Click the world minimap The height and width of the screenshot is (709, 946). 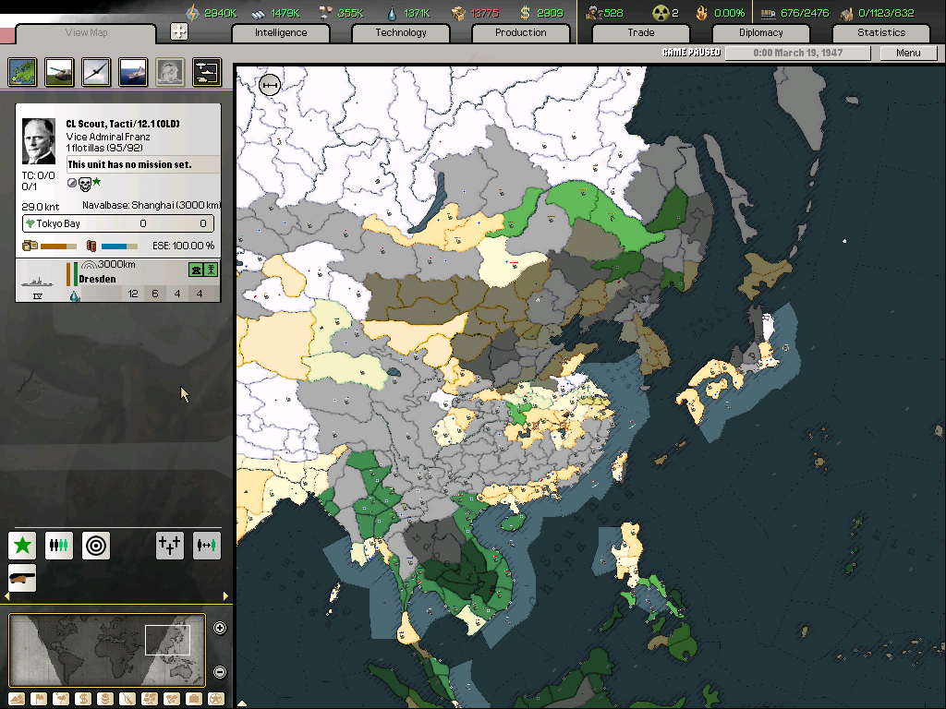click(x=106, y=649)
